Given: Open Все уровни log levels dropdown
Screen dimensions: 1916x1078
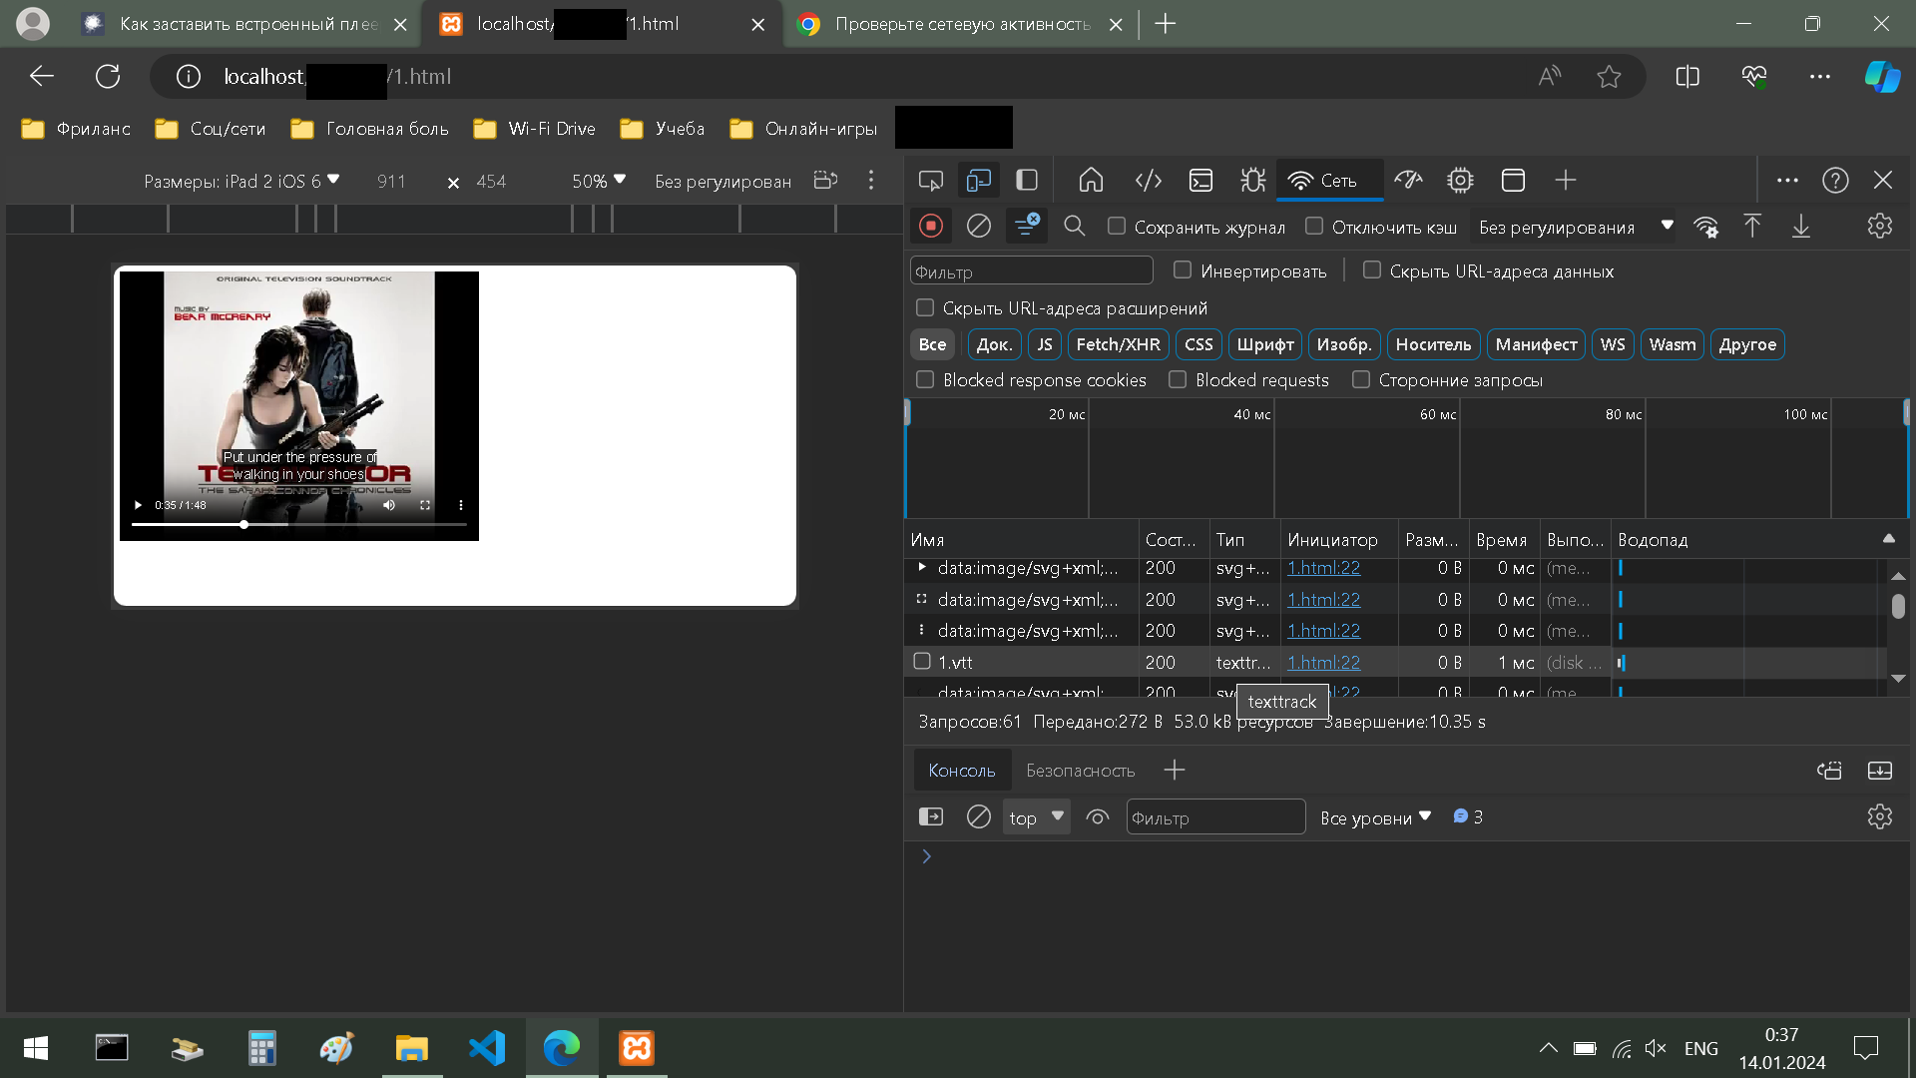Looking at the screenshot, I should tap(1375, 818).
